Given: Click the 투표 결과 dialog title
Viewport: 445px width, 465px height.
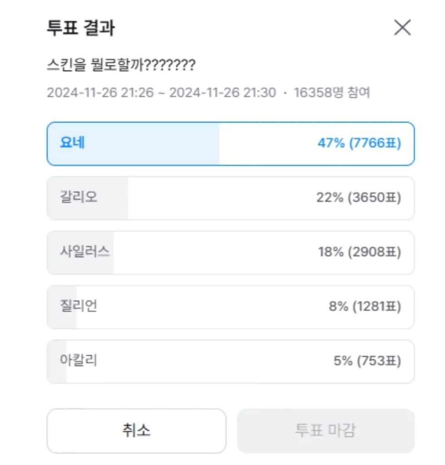Looking at the screenshot, I should 81,28.
